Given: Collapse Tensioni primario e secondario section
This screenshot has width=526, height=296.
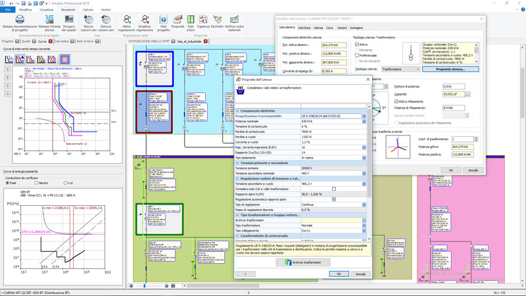Looking at the screenshot, I should [237, 163].
